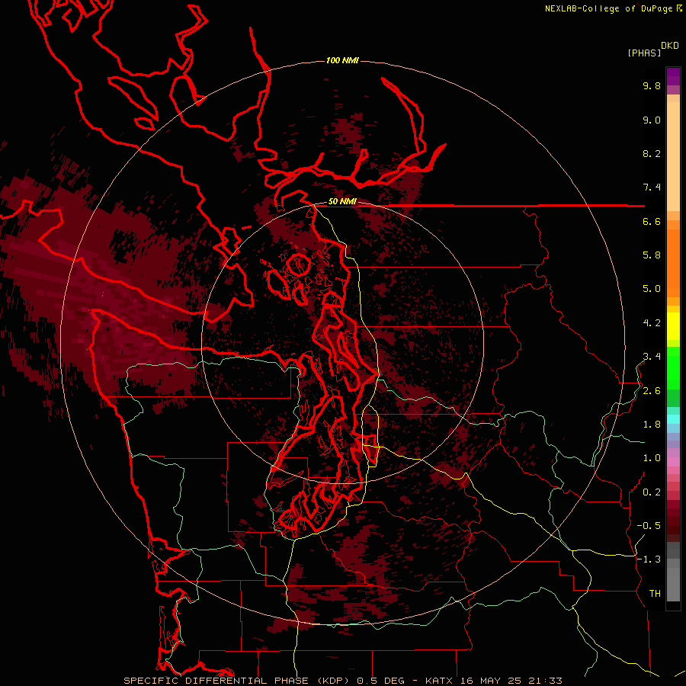The image size is (686, 686).
Task: Click the 50 NMI range ring label
Action: 342,202
